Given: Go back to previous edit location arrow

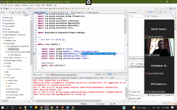Looking at the screenshot, I should click(x=84, y=9).
